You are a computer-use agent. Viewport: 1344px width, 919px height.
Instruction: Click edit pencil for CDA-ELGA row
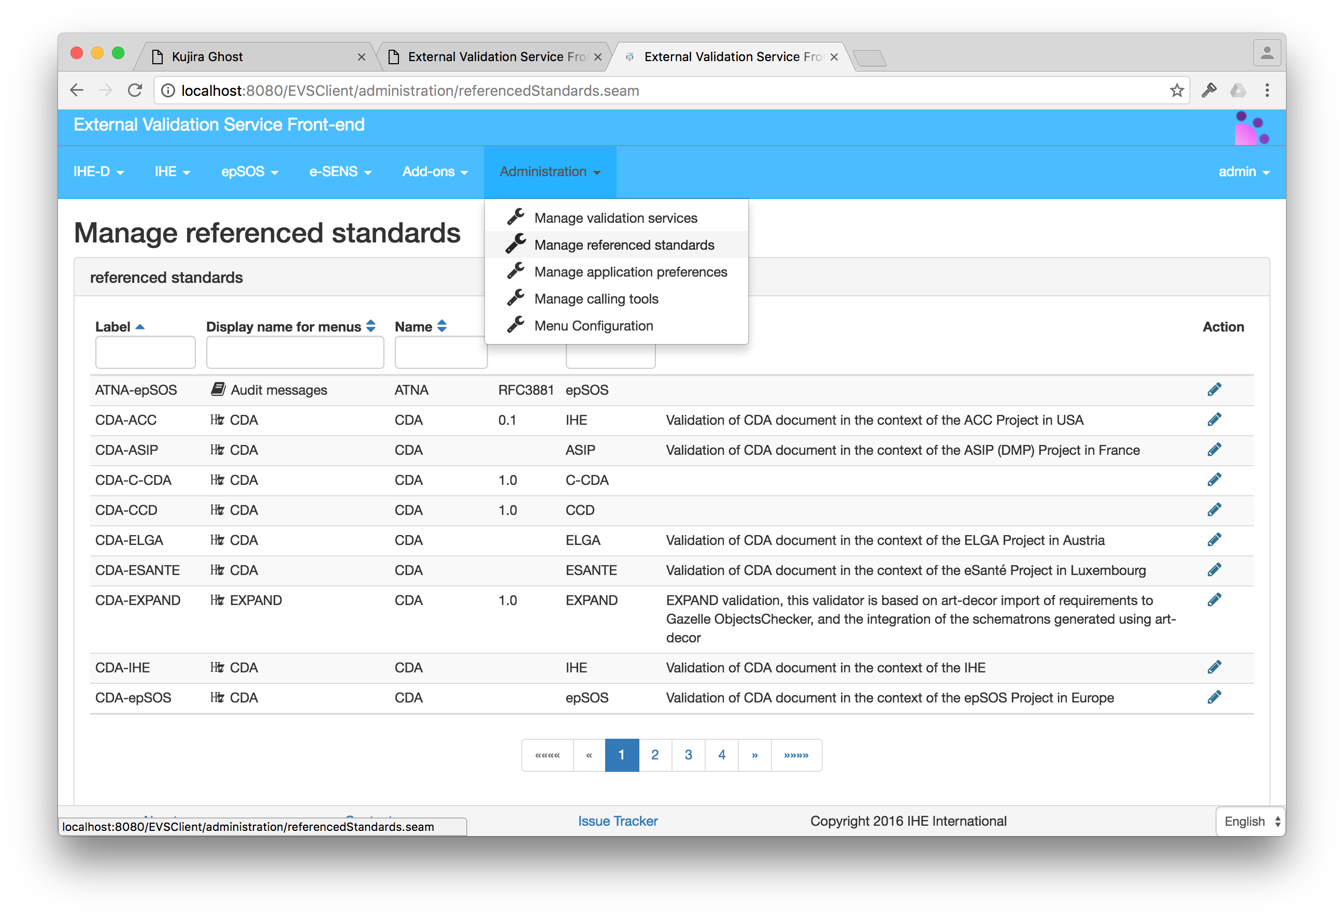1214,540
